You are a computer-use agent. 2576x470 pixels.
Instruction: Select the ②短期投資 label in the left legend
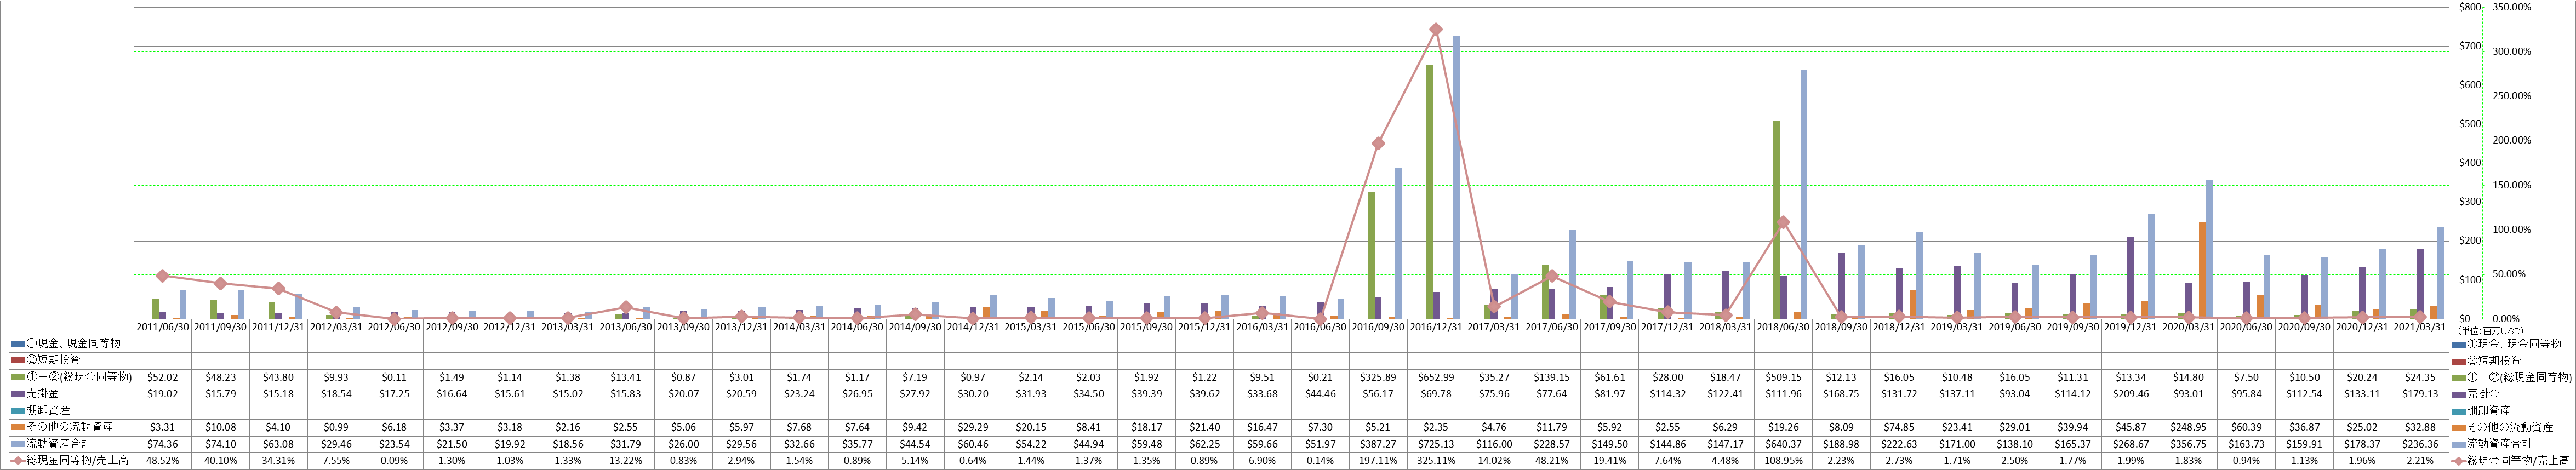pyautogui.click(x=52, y=360)
